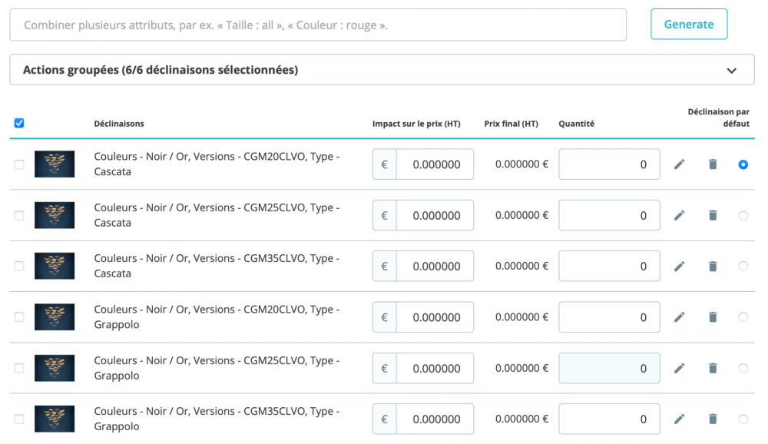Click price impact field for CGM25CLVO Cascata
Viewport: 768px width, 444px height.
435,215
